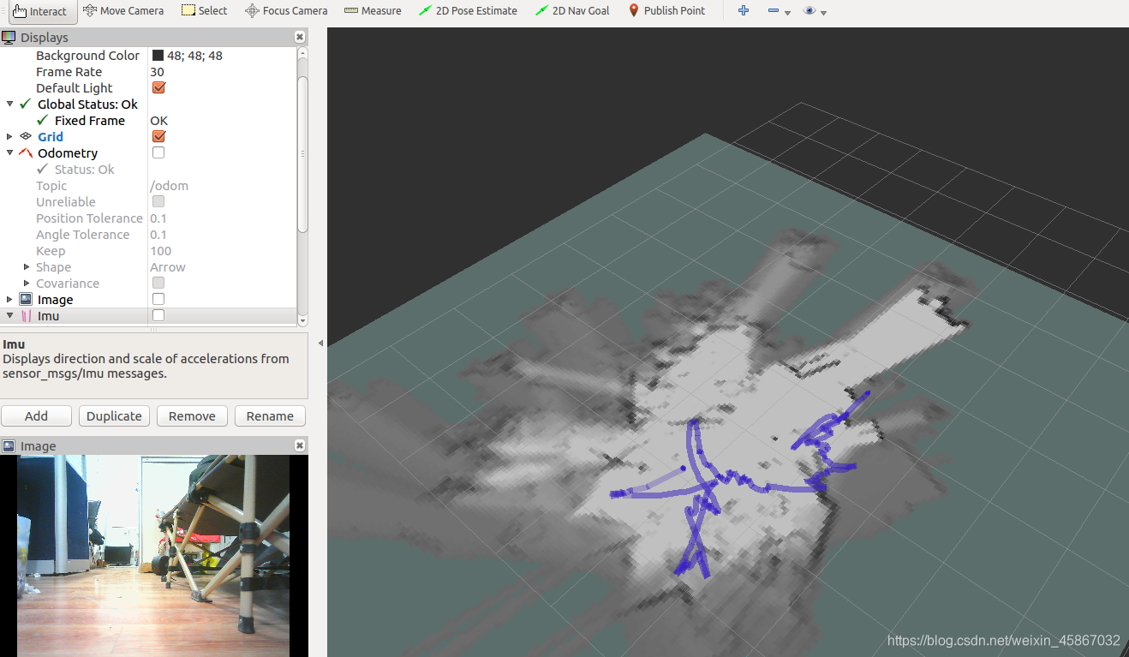Click the blue plus add-tool icon
The width and height of the screenshot is (1129, 657).
744,10
